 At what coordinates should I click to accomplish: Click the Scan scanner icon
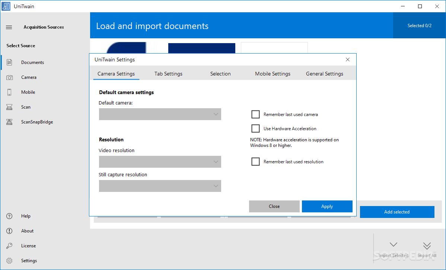tap(9, 107)
